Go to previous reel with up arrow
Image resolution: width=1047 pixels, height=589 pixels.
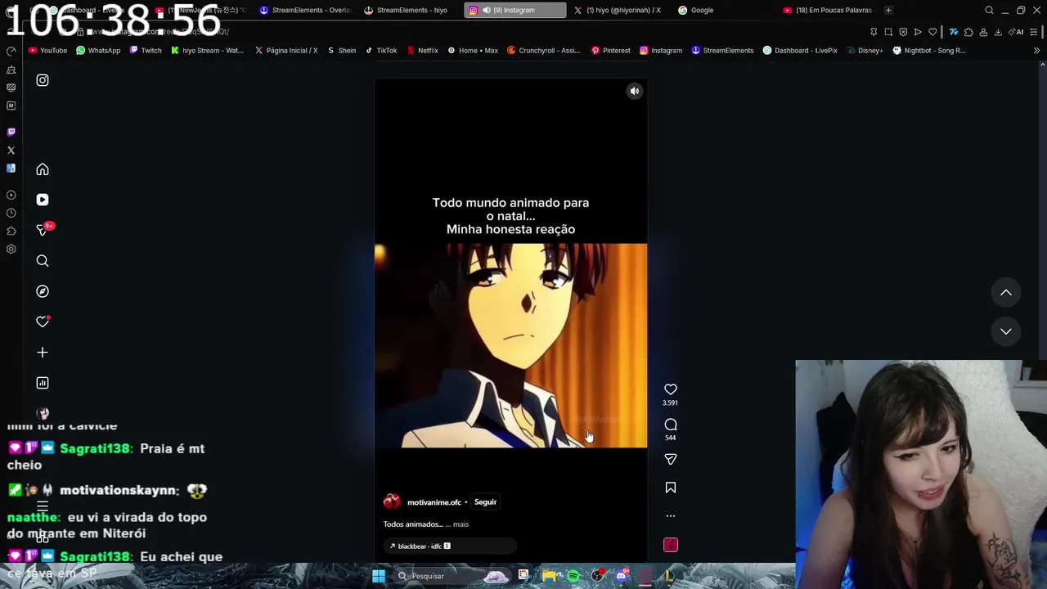[1006, 293]
